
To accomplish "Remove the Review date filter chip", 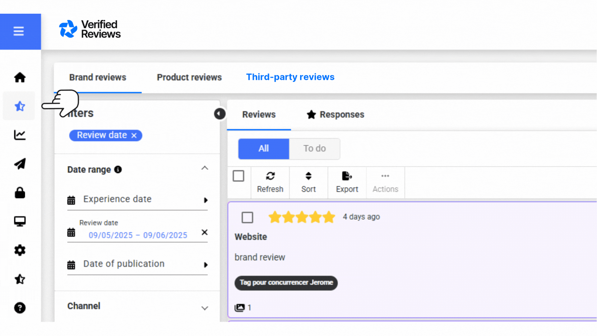I will (x=134, y=135).
